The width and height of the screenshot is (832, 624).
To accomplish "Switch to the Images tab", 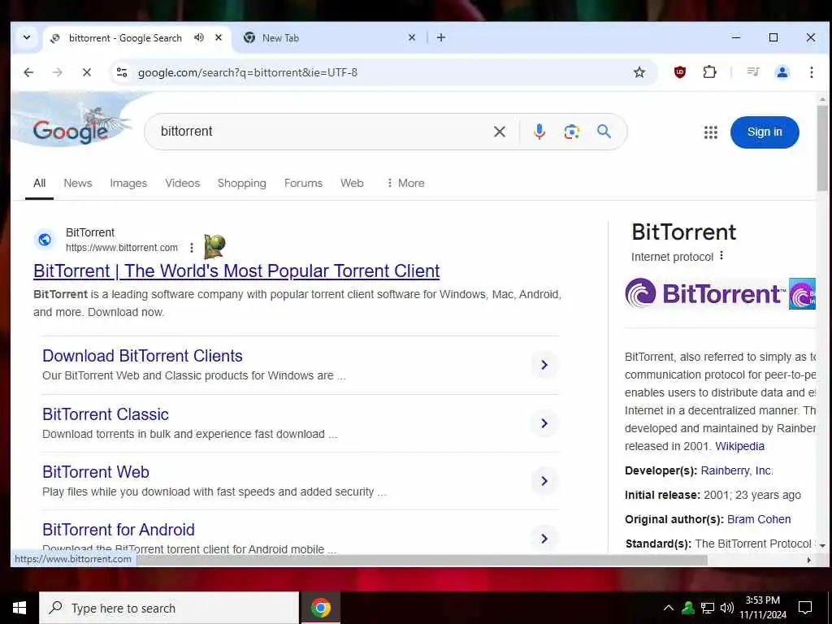I will [128, 183].
